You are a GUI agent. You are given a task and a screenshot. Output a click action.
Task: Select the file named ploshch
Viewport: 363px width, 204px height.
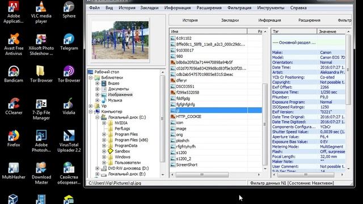(x=183, y=141)
